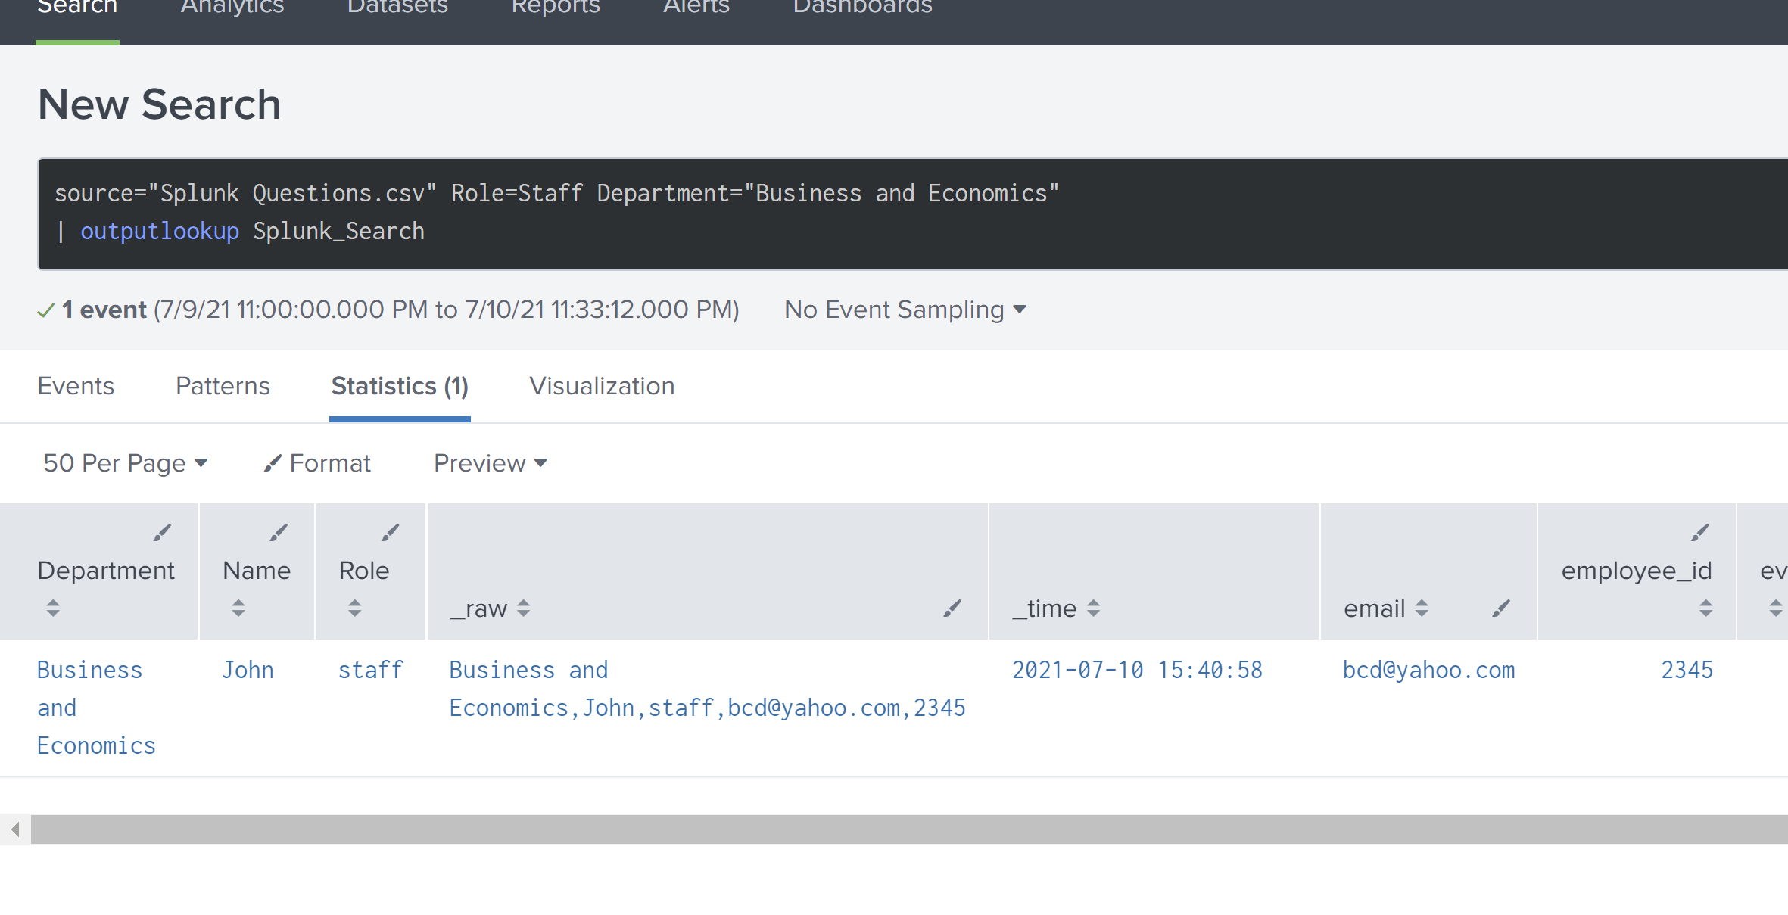Screen dimensions: 1788x915
Task: Click the bcd@yahoo.com link in the results
Action: 1429,670
